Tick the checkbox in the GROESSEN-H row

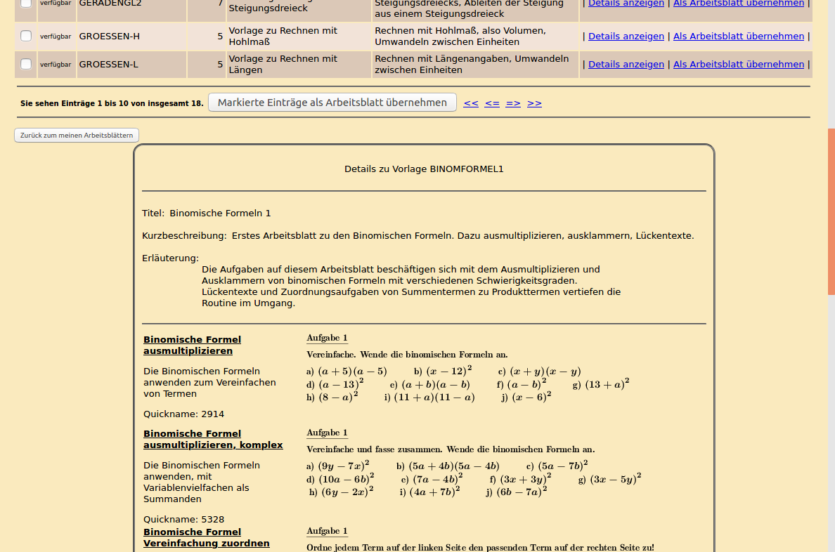tap(25, 37)
